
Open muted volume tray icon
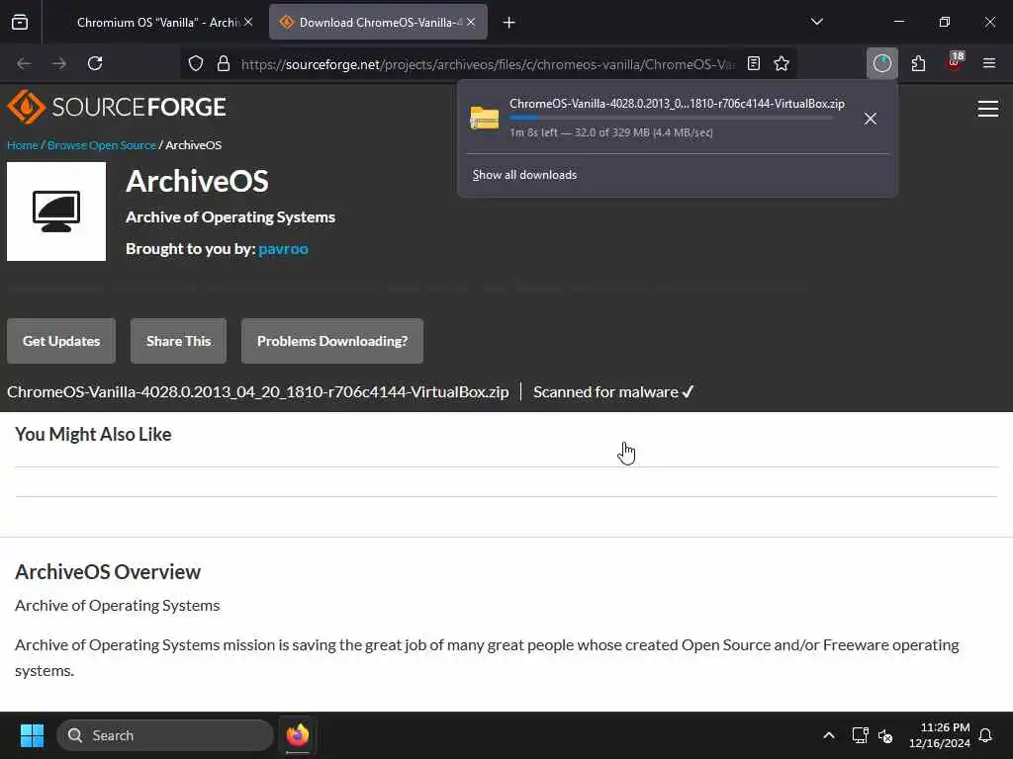(x=885, y=735)
